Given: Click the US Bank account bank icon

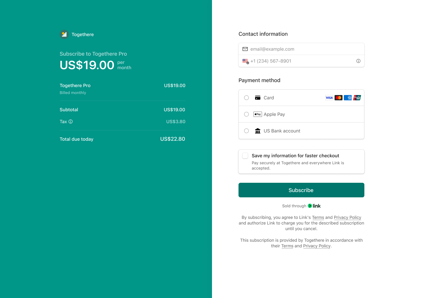Looking at the screenshot, I should click(258, 131).
